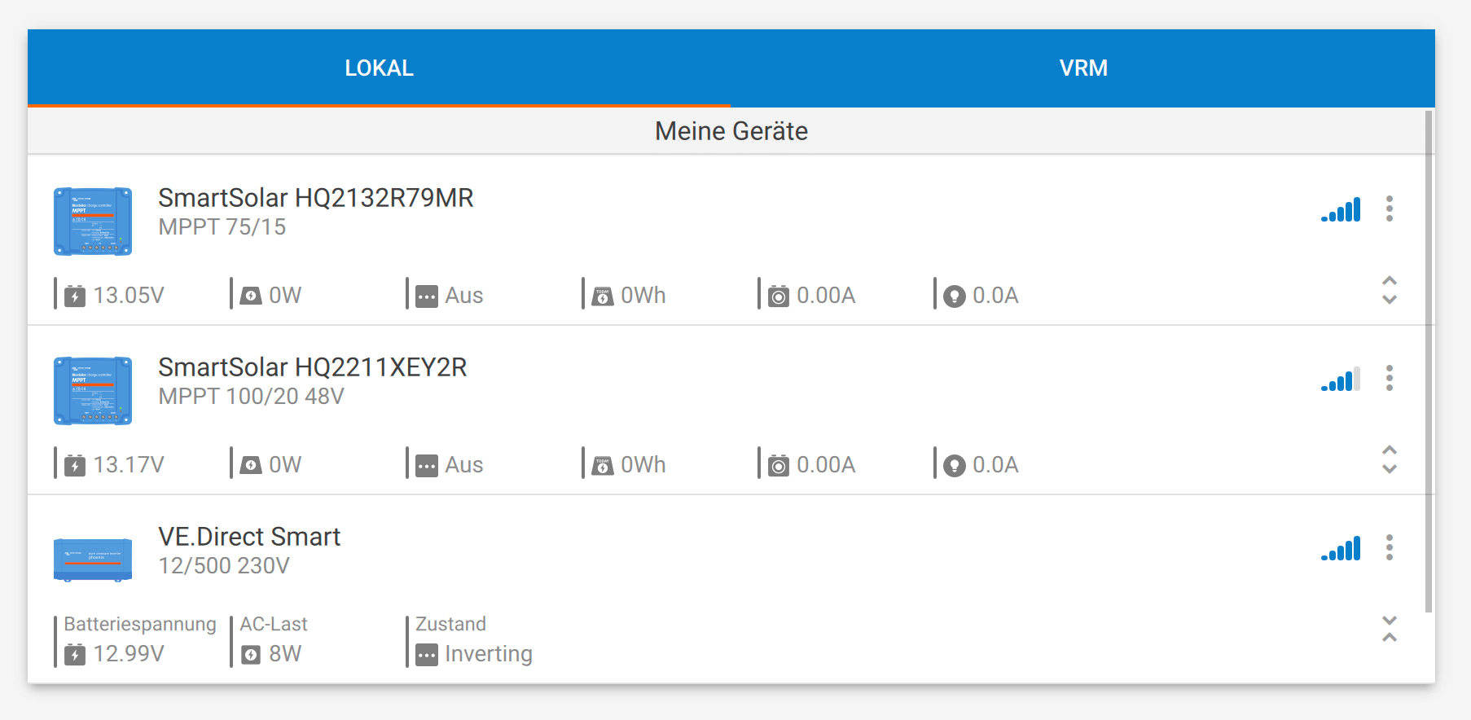
Task: Collapse details of VE.Direct Smart
Action: 1390,629
